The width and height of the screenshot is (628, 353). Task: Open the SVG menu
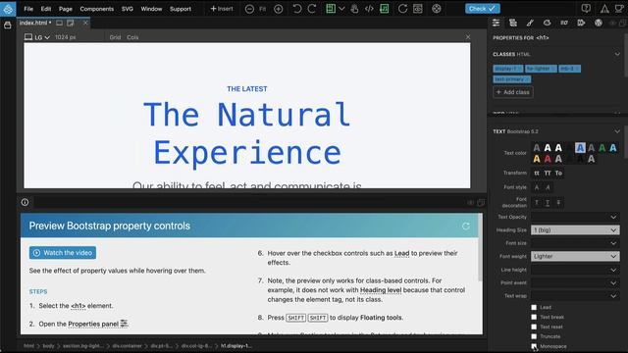(x=128, y=9)
